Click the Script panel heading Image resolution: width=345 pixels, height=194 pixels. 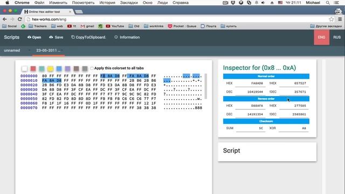coord(231,151)
